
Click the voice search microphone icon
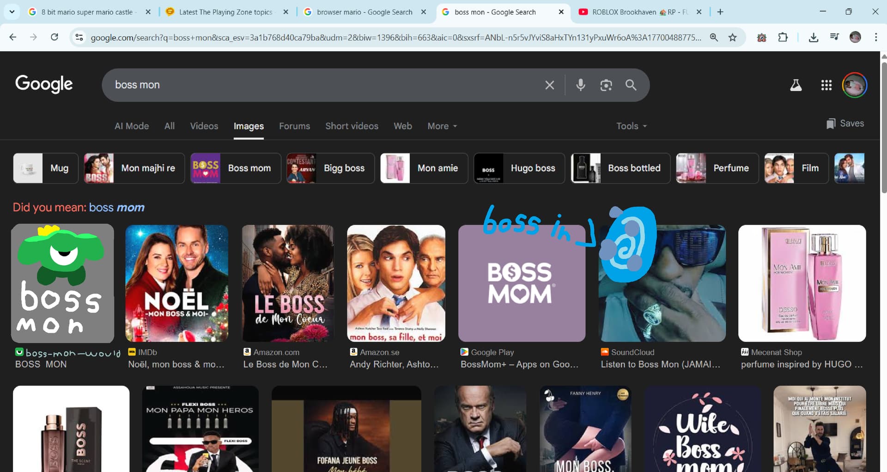[x=580, y=85]
